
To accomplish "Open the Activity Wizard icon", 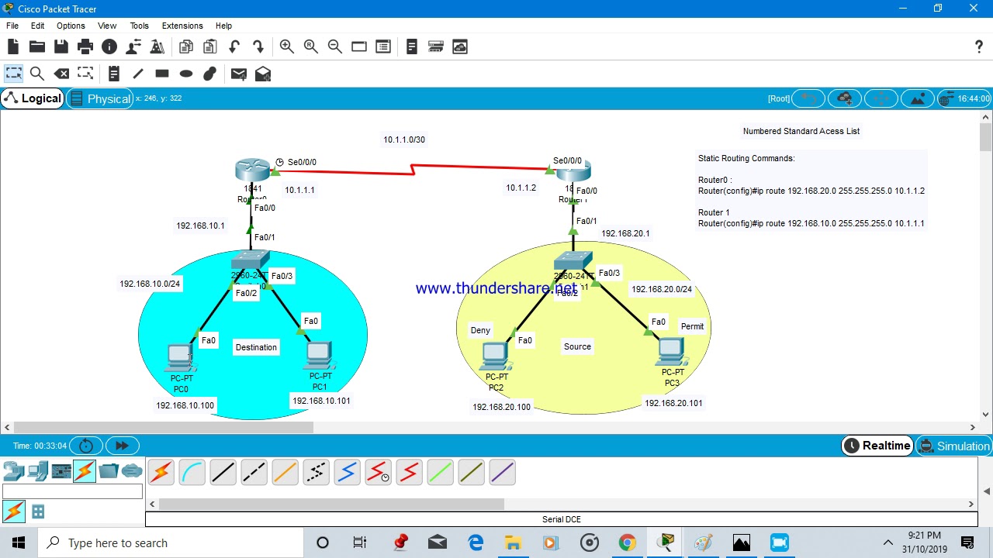I will [x=157, y=47].
